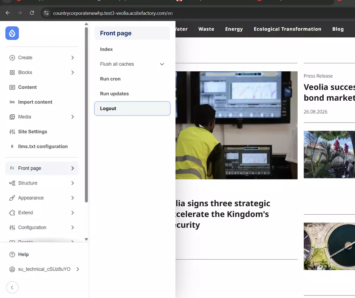Image resolution: width=355 pixels, height=298 pixels.
Task: Expand the Flush all caches dropdown arrow
Action: pos(162,64)
